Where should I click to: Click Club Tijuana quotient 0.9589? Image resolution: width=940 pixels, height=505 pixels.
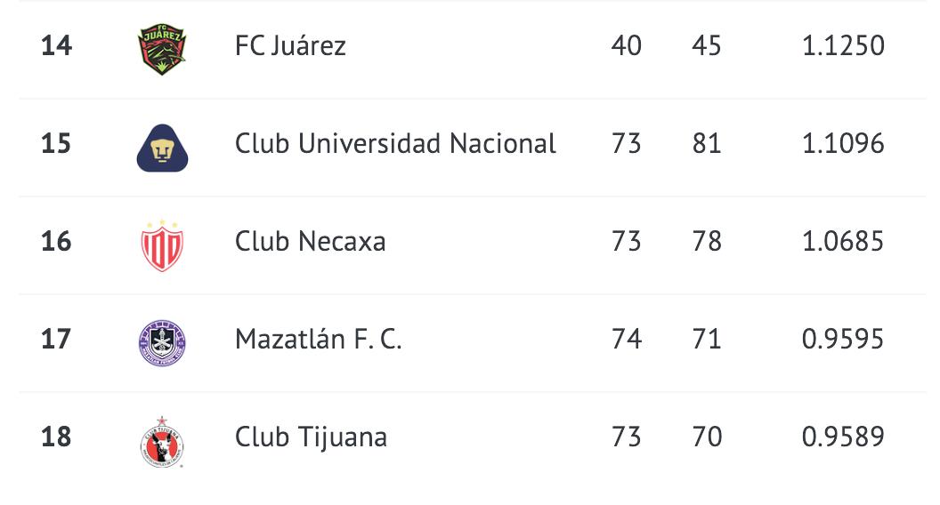tap(843, 437)
